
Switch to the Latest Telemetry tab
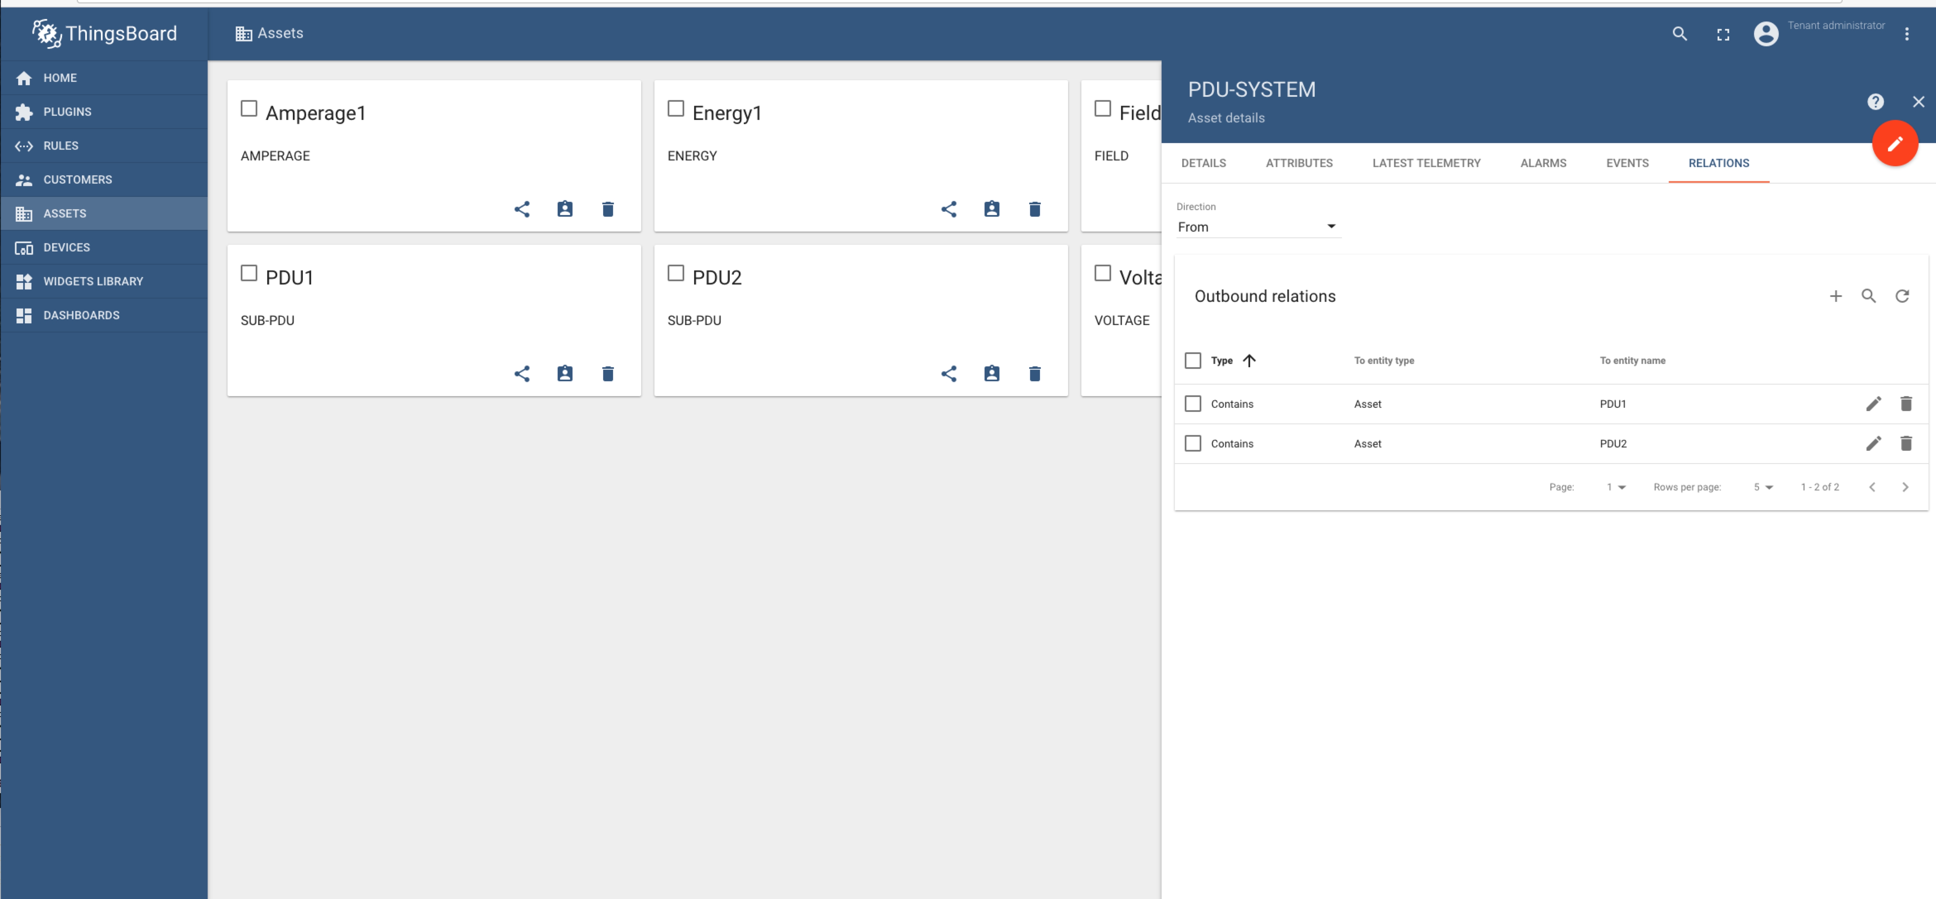(1426, 163)
